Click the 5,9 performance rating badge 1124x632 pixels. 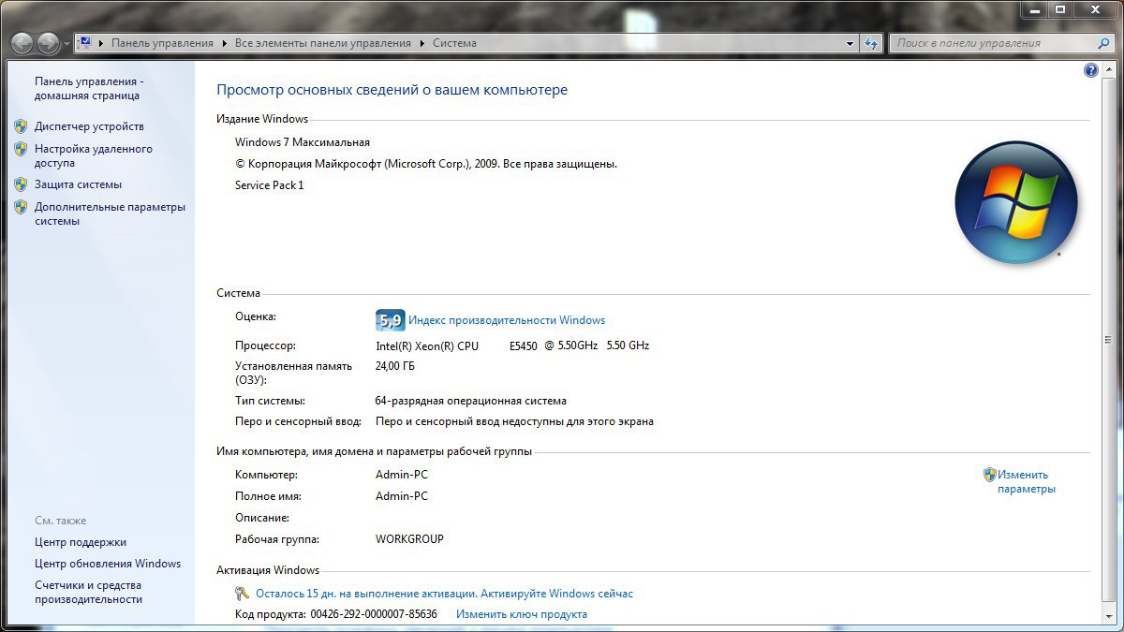(x=390, y=319)
